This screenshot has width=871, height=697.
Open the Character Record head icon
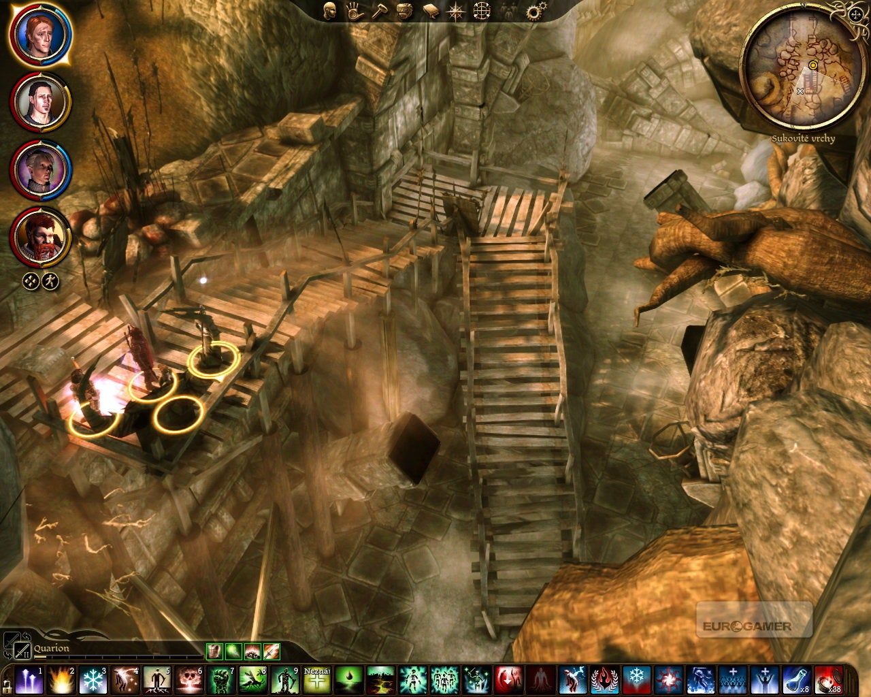pos(330,10)
